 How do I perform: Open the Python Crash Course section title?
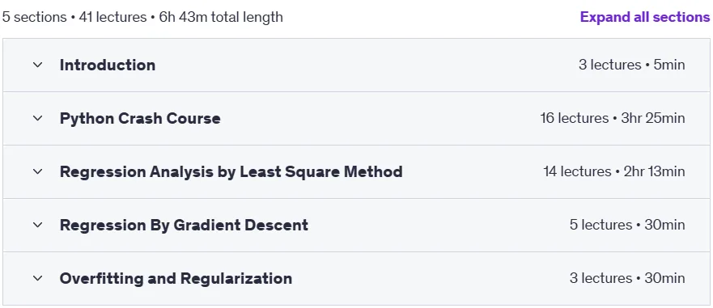tap(140, 118)
